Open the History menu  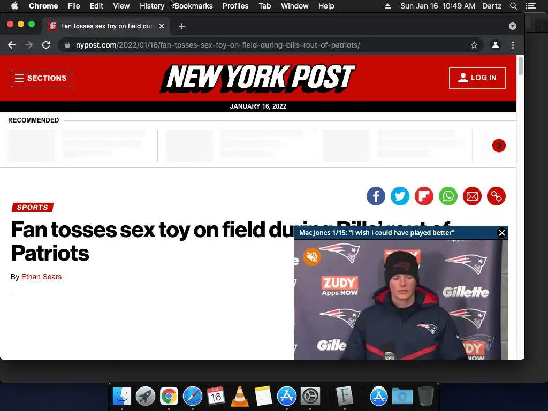coord(152,6)
